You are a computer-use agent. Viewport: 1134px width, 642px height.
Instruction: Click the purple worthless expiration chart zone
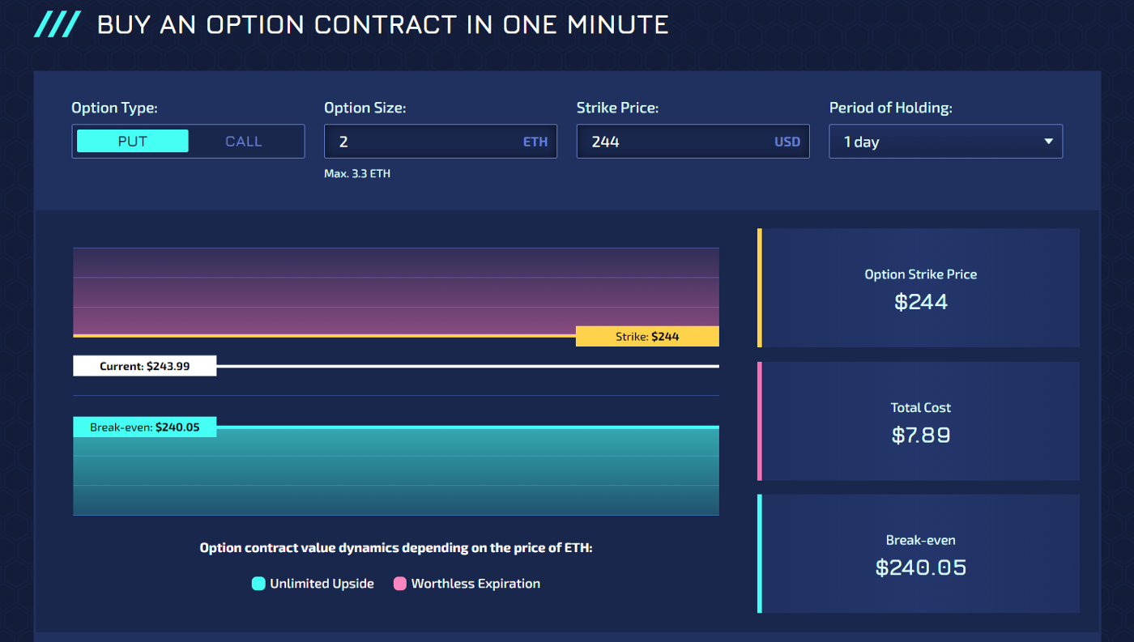[x=396, y=291]
